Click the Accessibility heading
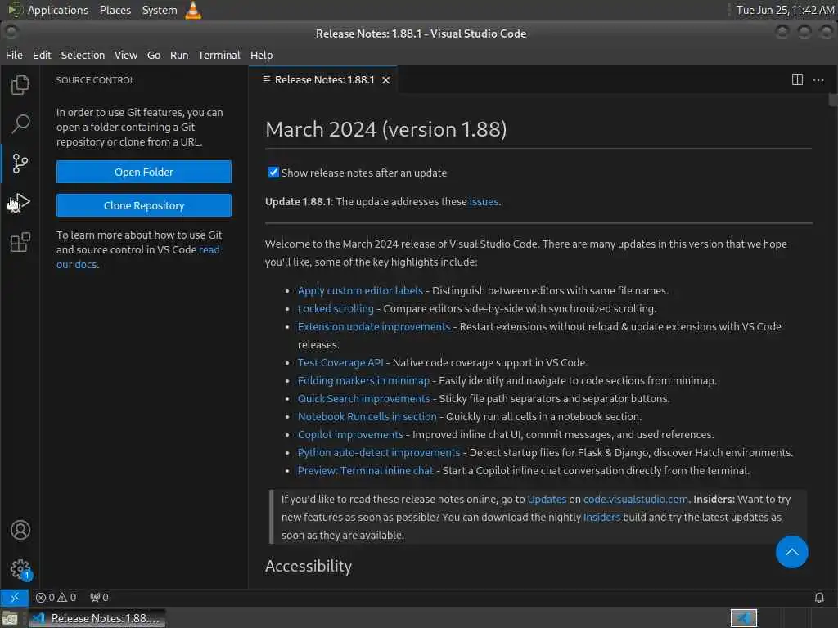The image size is (838, 628). click(x=309, y=567)
